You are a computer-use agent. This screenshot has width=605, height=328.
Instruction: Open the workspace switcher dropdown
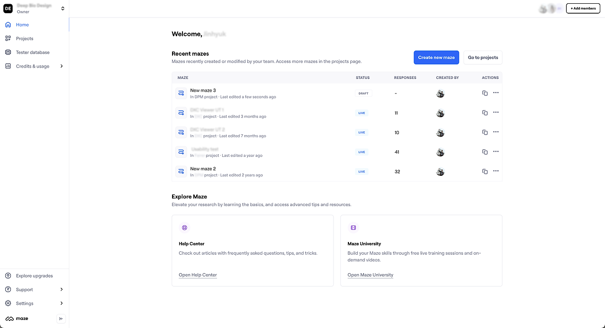(63, 9)
